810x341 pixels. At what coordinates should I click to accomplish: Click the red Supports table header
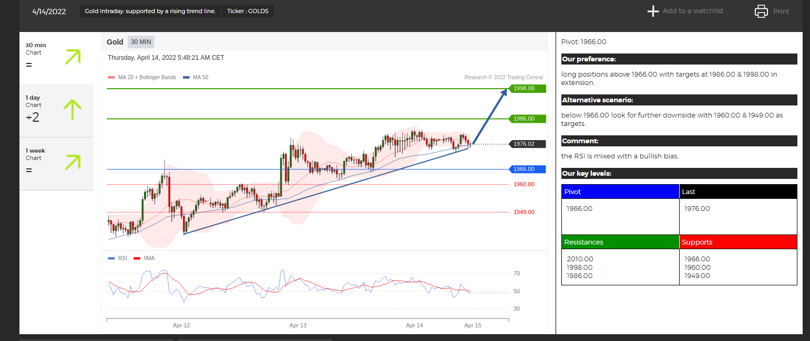click(739, 242)
